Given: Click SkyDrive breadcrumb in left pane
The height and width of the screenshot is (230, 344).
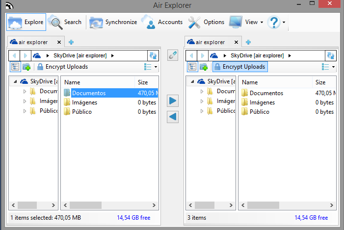Looking at the screenshot, I should point(80,56).
